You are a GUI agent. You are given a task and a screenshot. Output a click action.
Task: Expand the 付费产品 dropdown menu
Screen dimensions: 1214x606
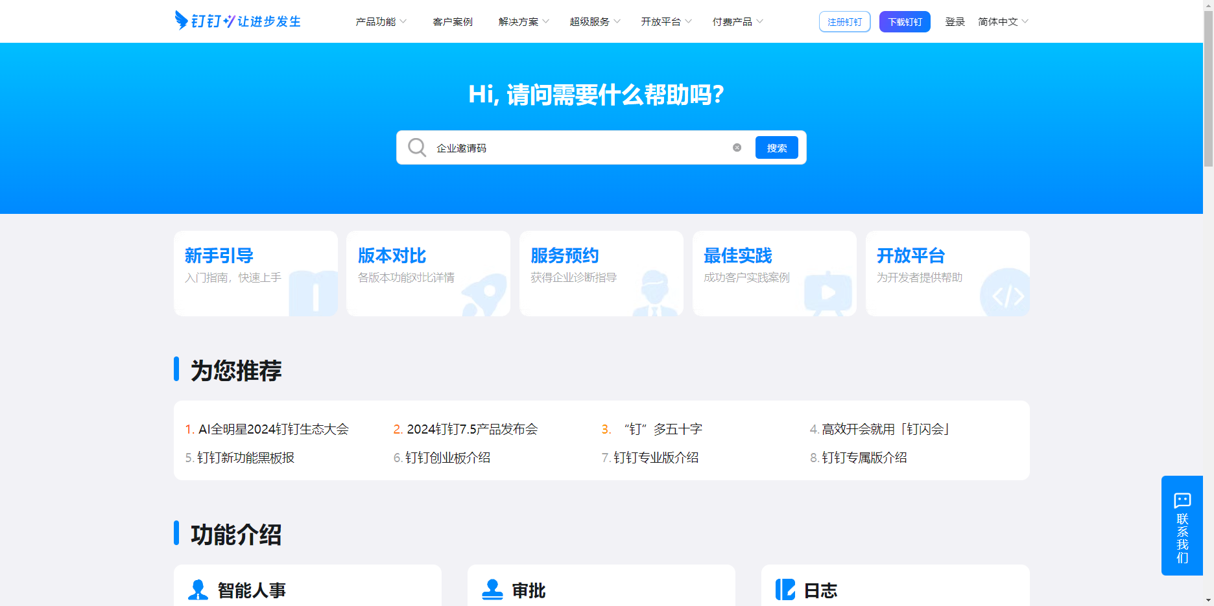[738, 21]
